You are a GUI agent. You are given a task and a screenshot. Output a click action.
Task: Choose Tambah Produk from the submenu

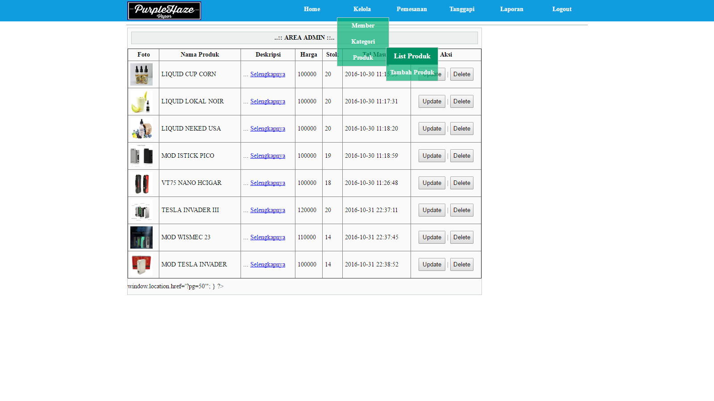point(412,72)
